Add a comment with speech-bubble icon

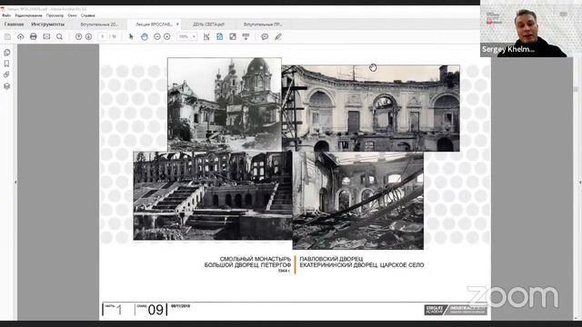(x=265, y=36)
